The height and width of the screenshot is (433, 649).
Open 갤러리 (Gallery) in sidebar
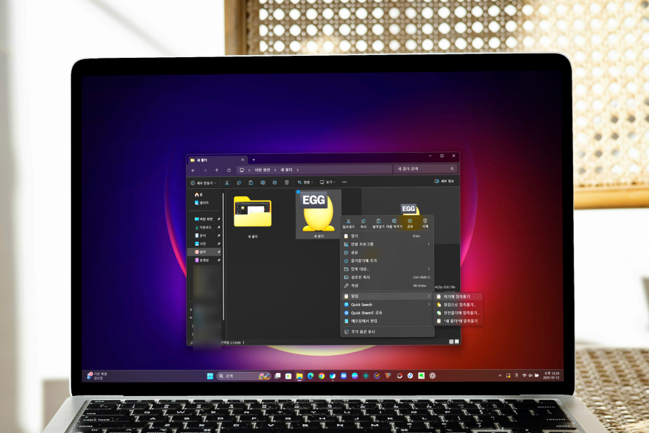click(x=202, y=202)
